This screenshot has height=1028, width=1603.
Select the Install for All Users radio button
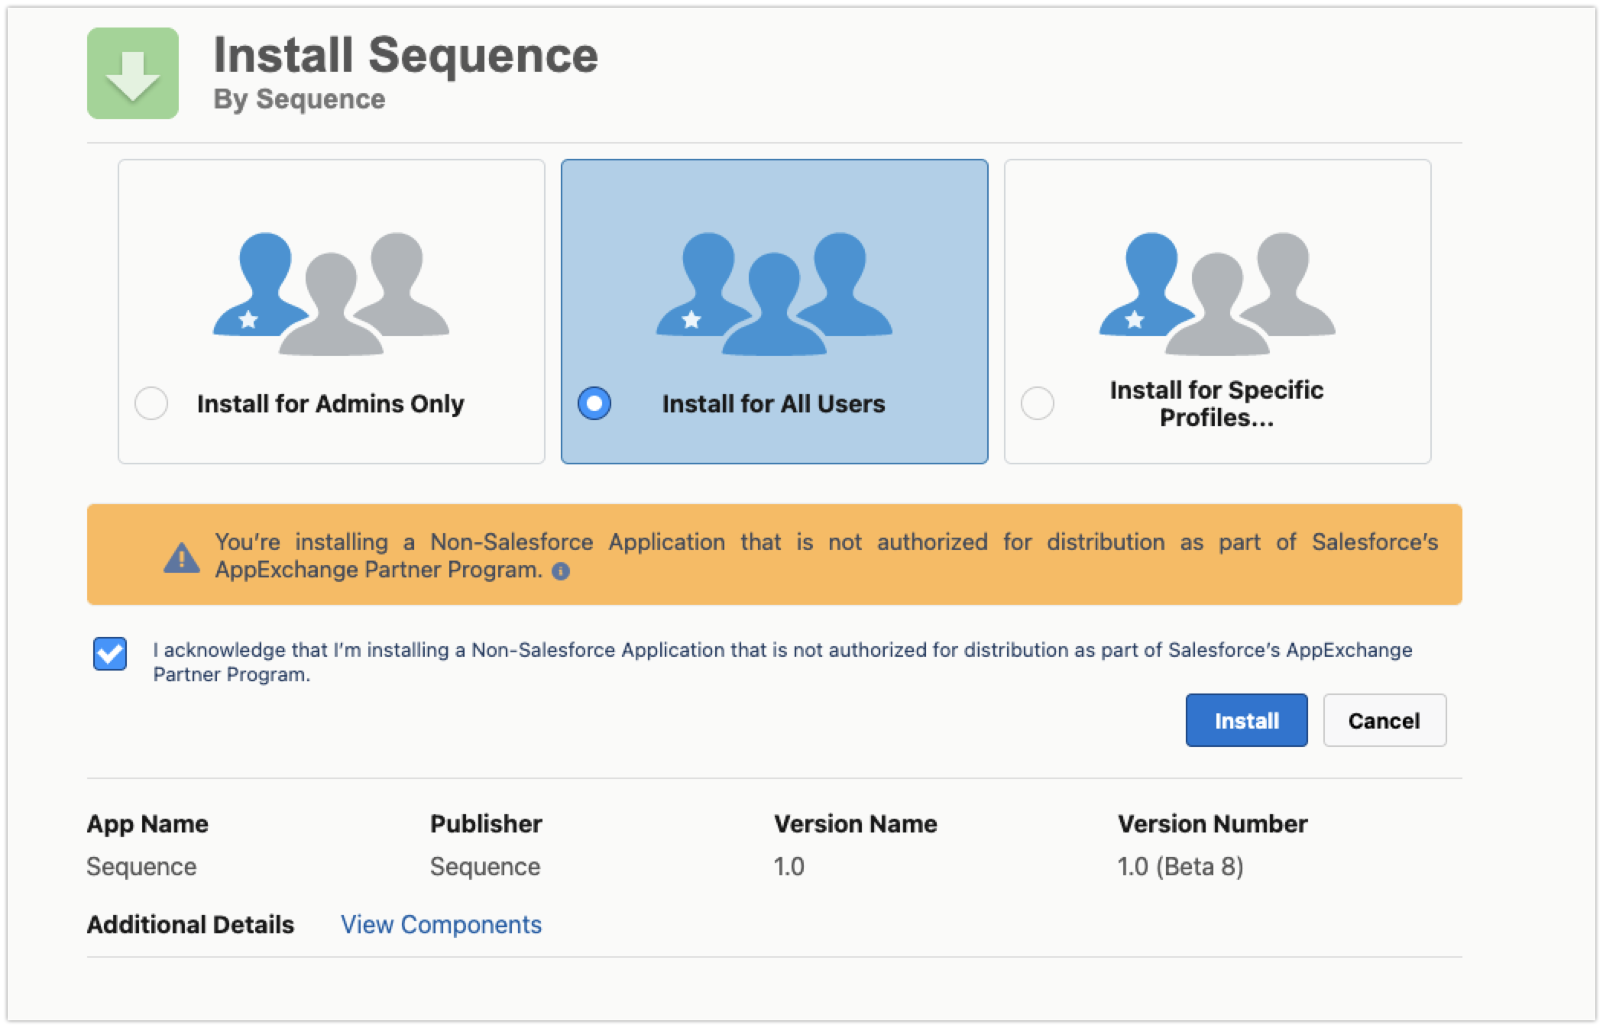click(x=594, y=403)
